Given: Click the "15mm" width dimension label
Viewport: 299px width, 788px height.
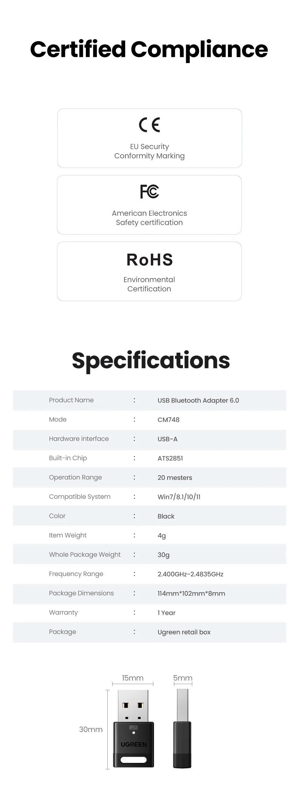Looking at the screenshot, I should click(x=132, y=678).
